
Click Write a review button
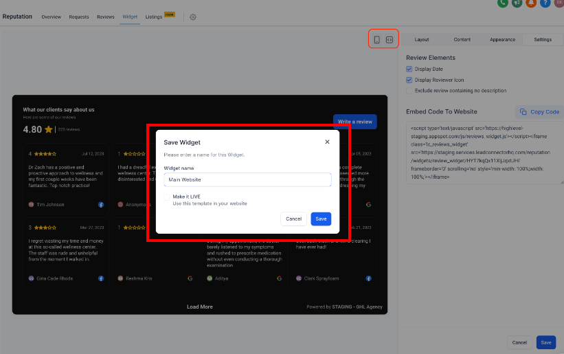[x=354, y=122]
